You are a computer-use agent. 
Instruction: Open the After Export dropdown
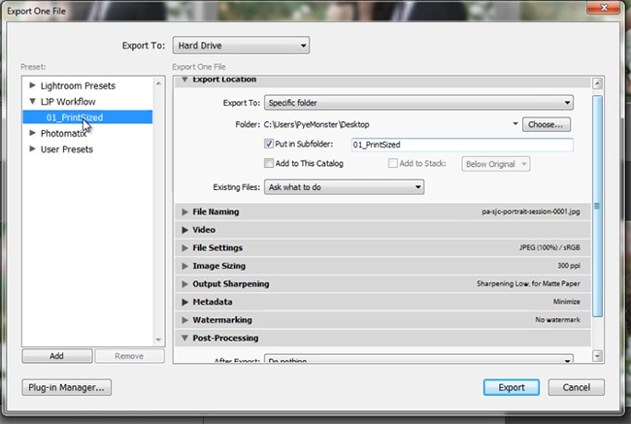coord(418,359)
